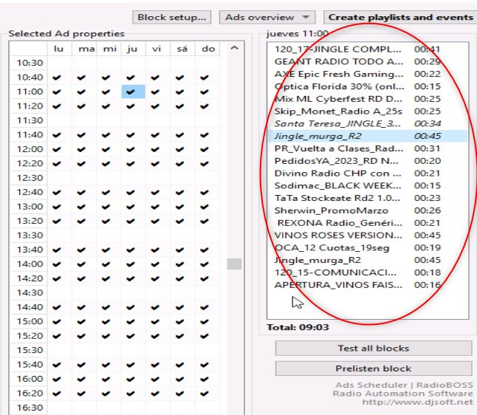Select the 120_17-JINGLE COMPL... ad
This screenshot has width=477, height=415.
point(368,49)
